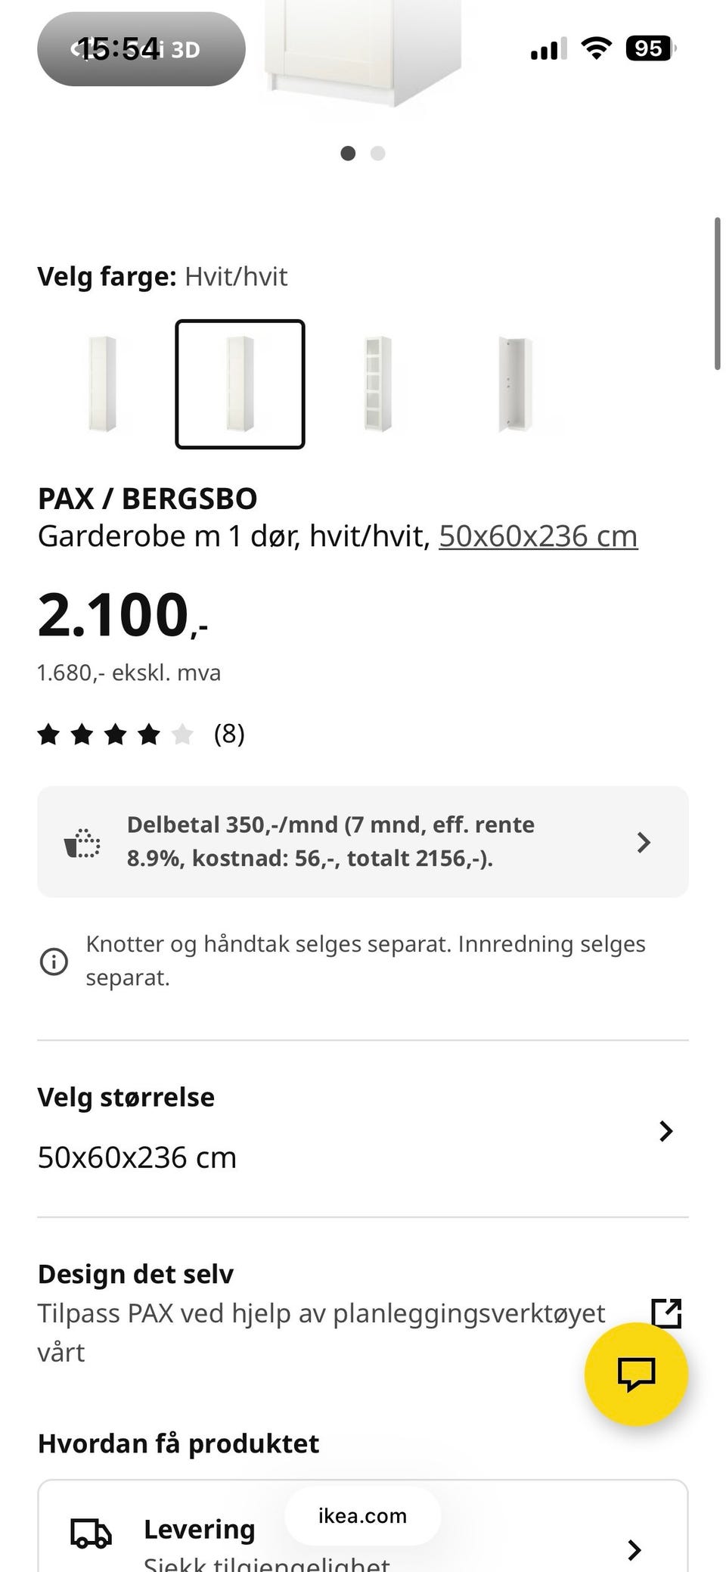Select the highlighted Hvit/hvit color thumbnail
Screen dimensions: 726x1572
click(240, 384)
